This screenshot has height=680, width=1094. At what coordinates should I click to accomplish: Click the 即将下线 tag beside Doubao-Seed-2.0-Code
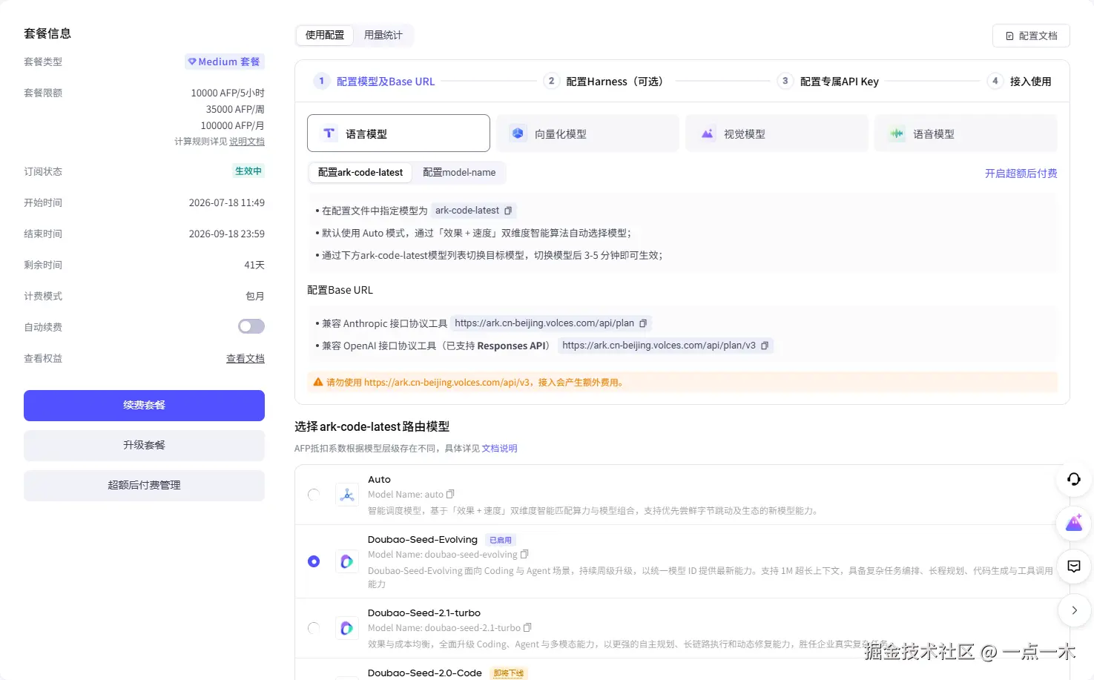pyautogui.click(x=509, y=673)
